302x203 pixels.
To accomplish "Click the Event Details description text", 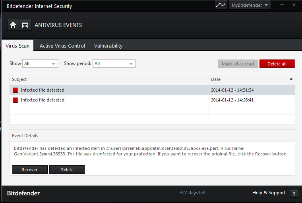I will (x=151, y=151).
